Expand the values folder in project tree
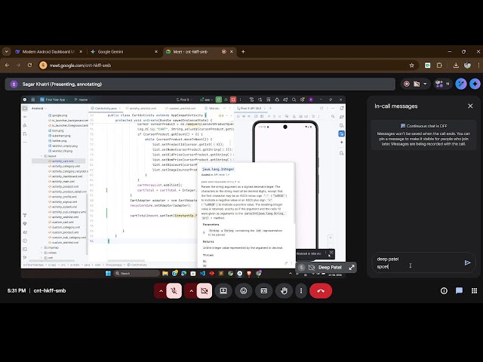Viewport: 483px width, 362px height. tap(42, 253)
